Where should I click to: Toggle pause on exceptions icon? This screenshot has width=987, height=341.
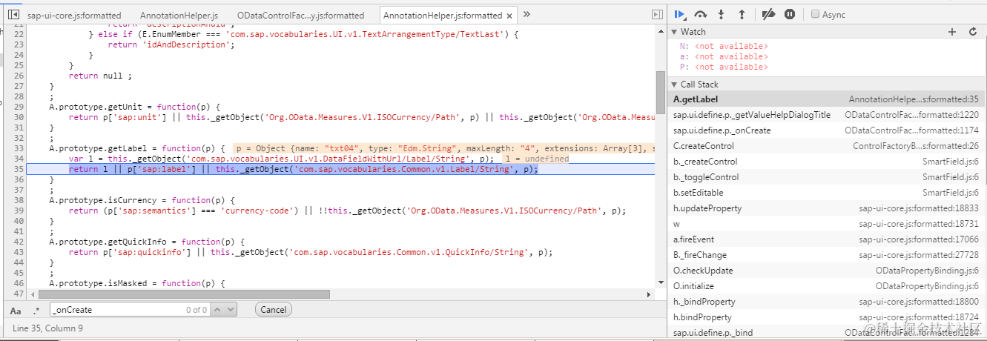[x=790, y=14]
